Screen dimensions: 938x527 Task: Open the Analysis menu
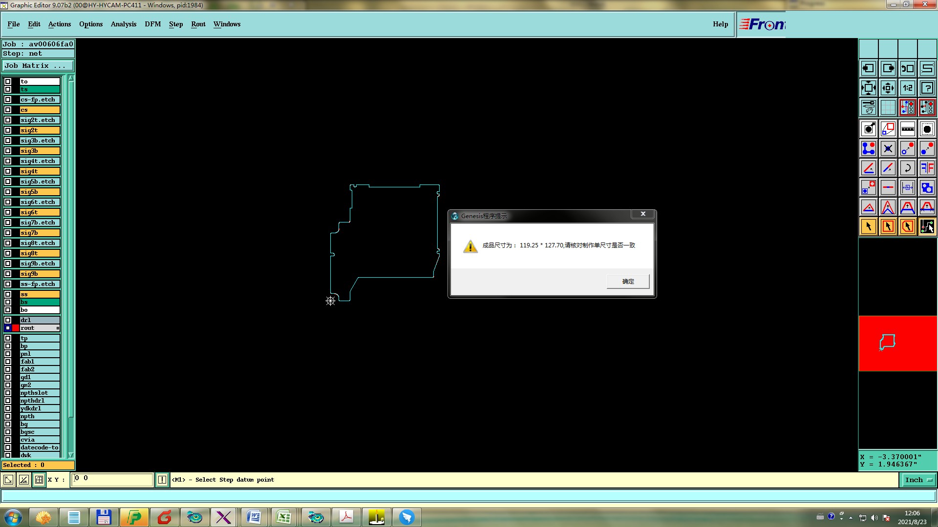pos(123,24)
